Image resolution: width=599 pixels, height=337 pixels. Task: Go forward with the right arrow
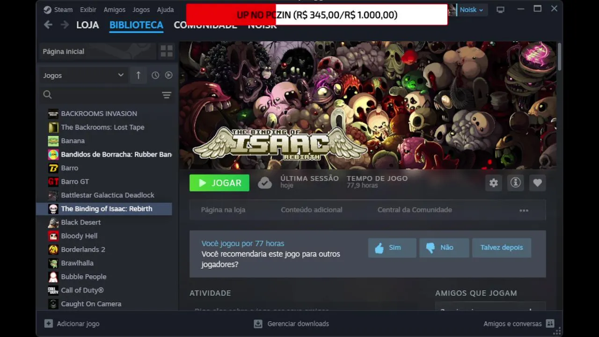pos(65,25)
